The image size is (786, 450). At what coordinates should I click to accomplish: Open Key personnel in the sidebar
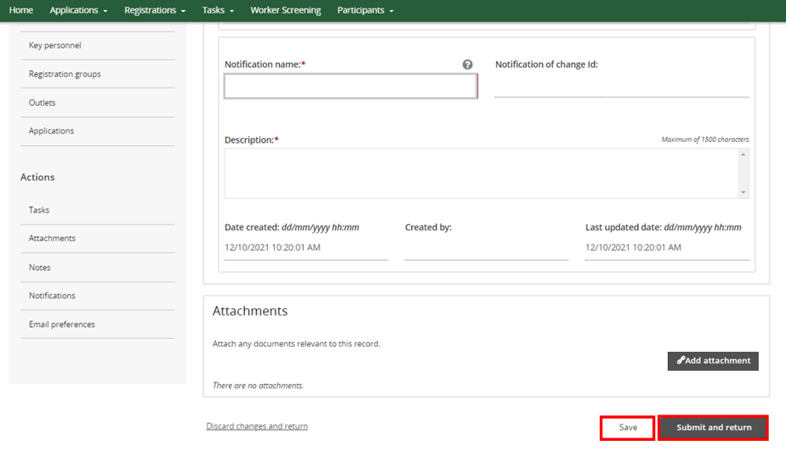pos(55,45)
